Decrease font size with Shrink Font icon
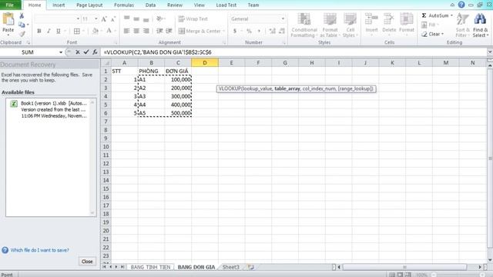Screen dimensions: 493x277 [x=113, y=19]
